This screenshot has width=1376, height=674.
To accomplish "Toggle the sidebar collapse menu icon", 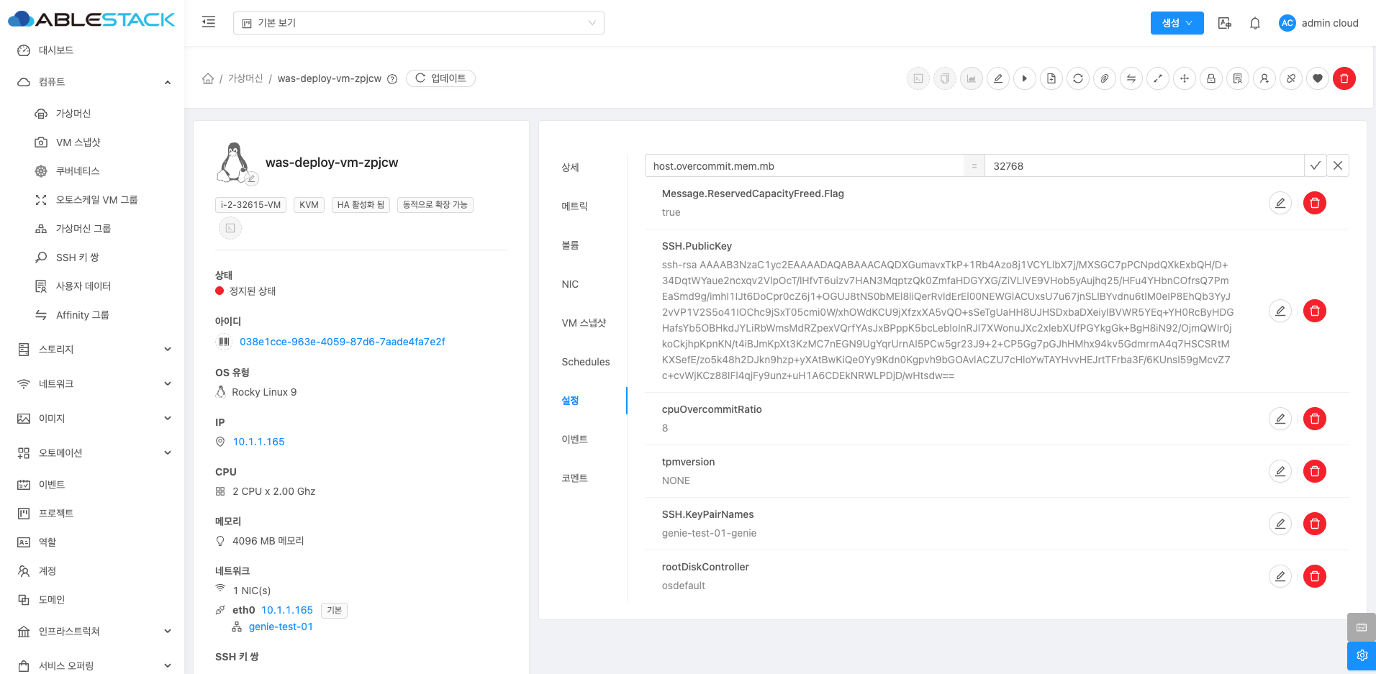I will (x=209, y=22).
